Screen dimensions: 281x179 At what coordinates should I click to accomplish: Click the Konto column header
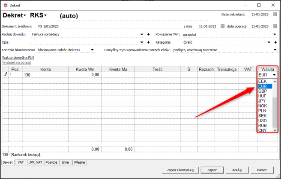click(45, 69)
